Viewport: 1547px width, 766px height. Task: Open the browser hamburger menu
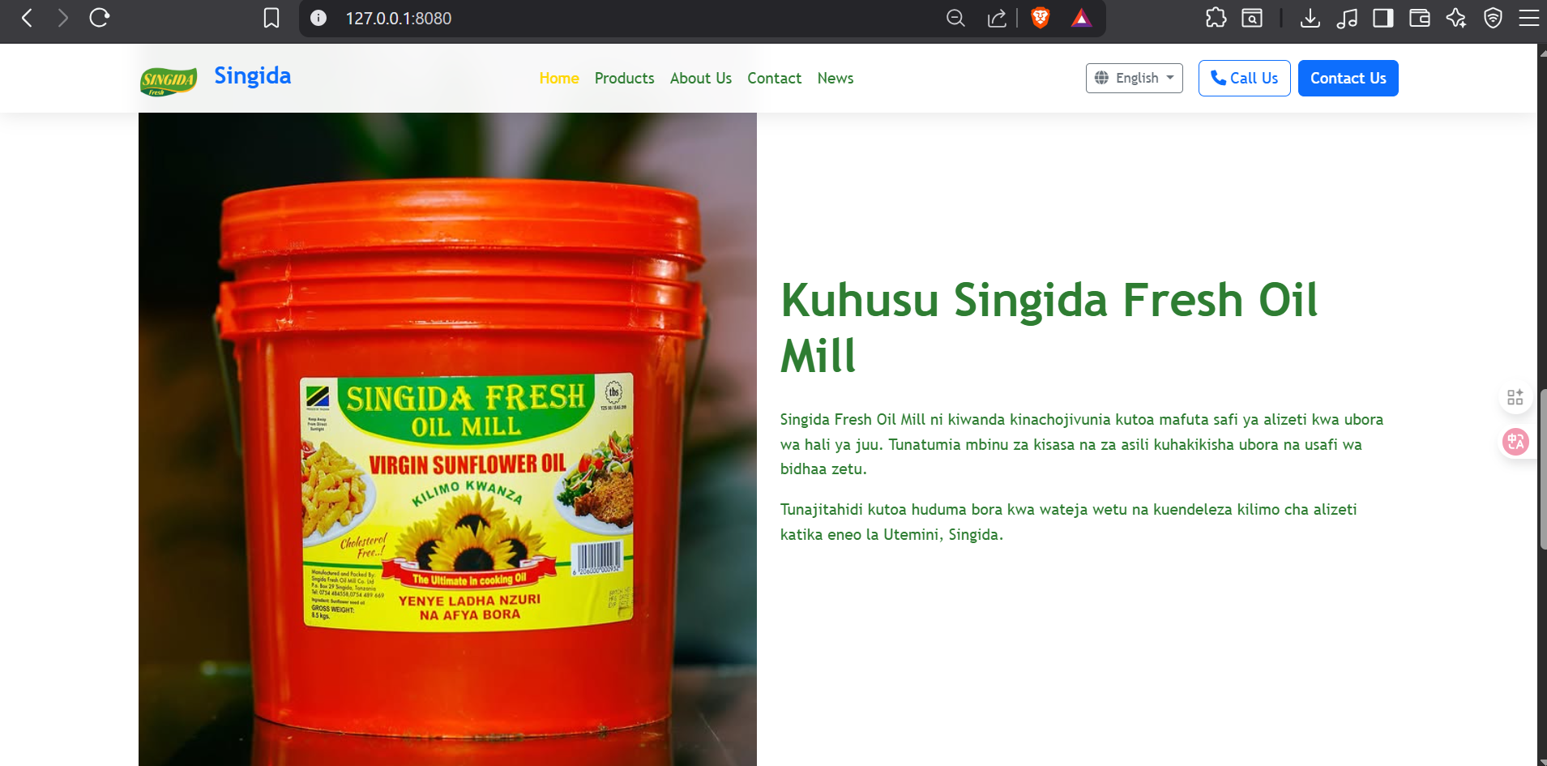pyautogui.click(x=1528, y=18)
